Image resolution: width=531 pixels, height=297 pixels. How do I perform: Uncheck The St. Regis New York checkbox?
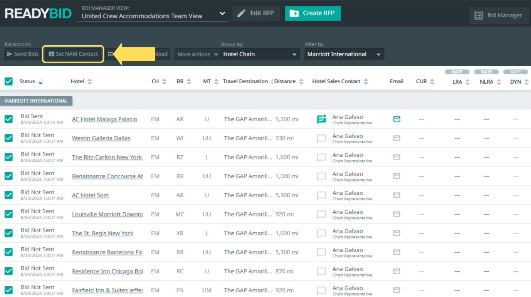click(8, 233)
